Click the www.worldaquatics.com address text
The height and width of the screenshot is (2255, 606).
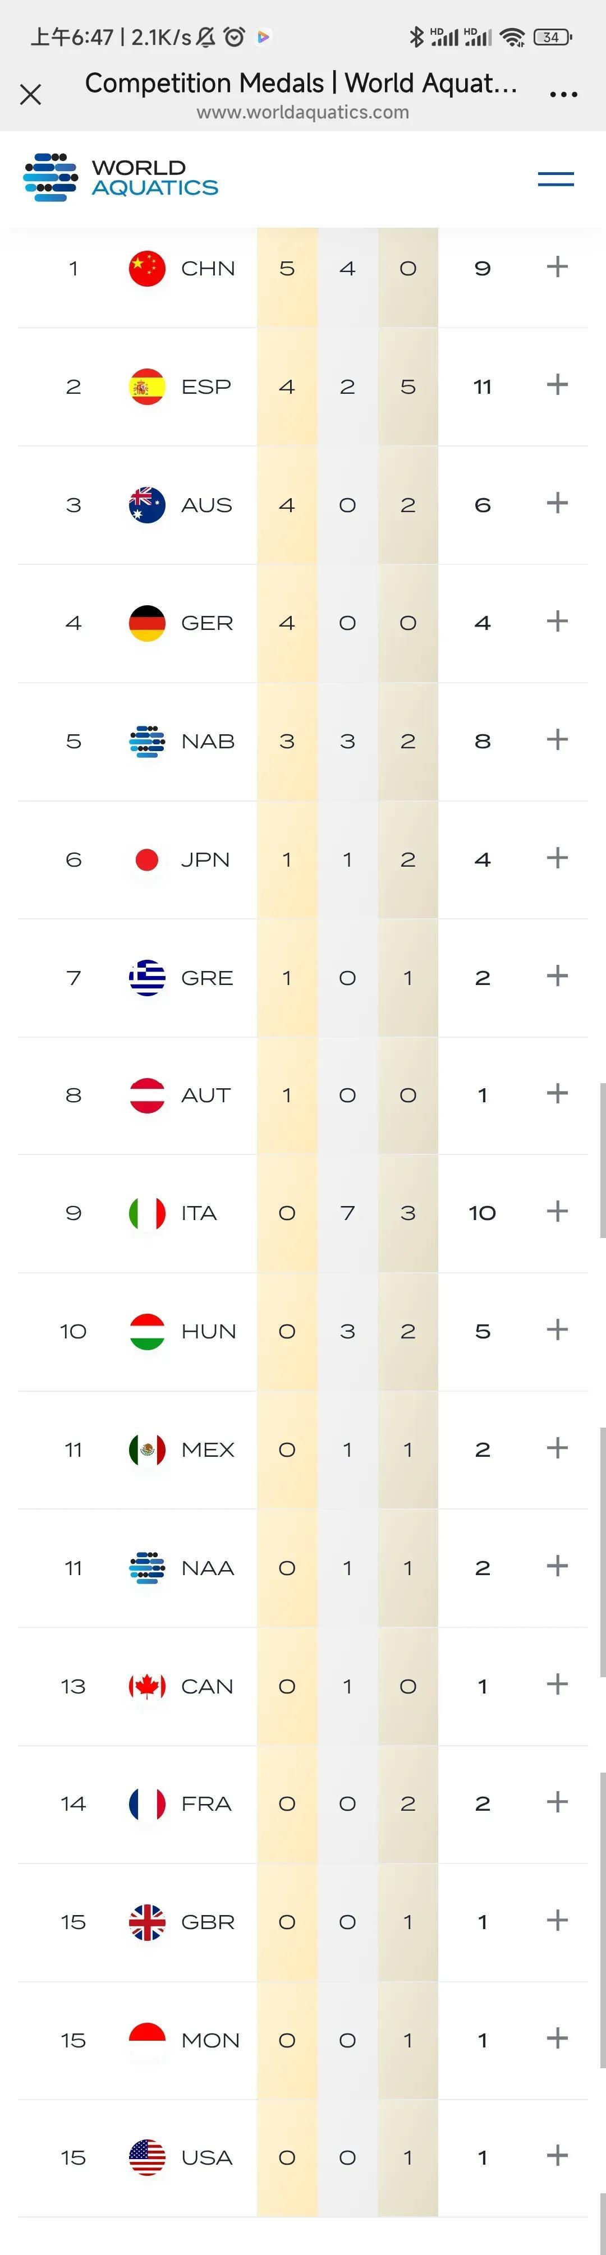303,112
